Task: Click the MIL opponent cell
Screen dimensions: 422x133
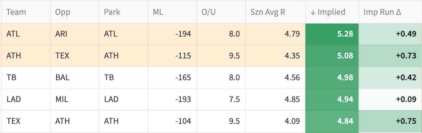Action: pos(75,99)
